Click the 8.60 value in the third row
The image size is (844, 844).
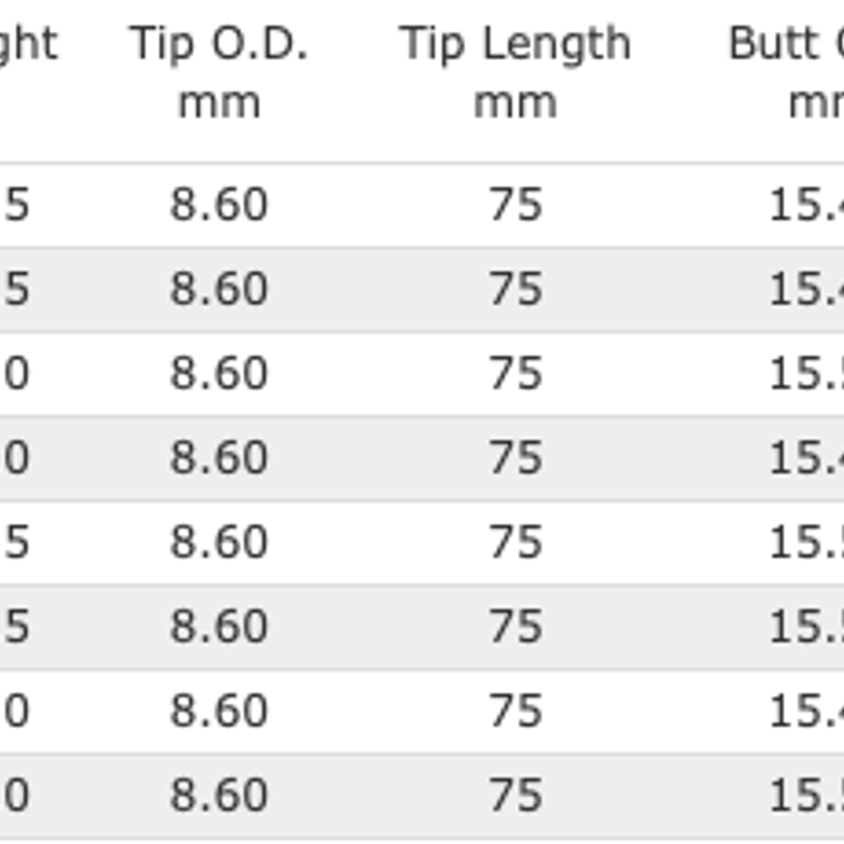(218, 373)
